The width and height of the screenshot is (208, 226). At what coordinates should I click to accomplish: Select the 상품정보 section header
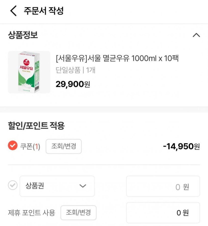pos(23,35)
